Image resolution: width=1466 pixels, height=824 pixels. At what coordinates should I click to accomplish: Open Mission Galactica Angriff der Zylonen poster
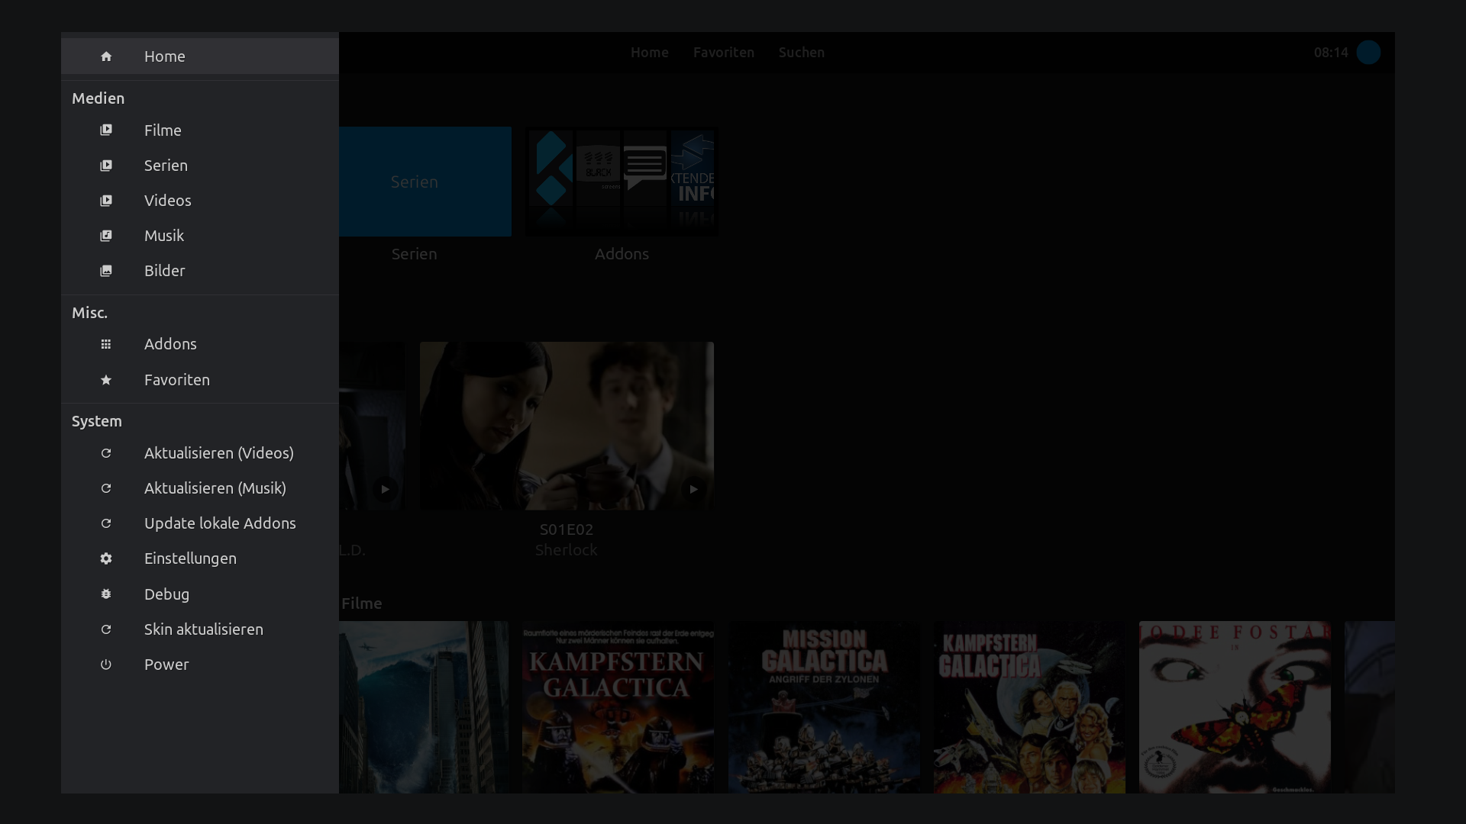click(824, 707)
